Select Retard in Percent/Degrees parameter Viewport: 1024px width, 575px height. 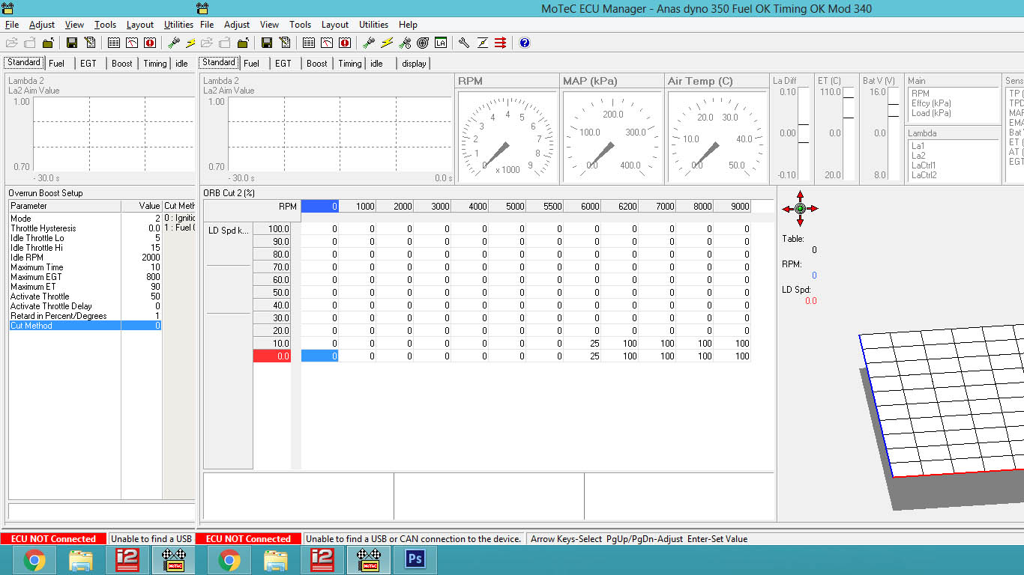coord(85,316)
